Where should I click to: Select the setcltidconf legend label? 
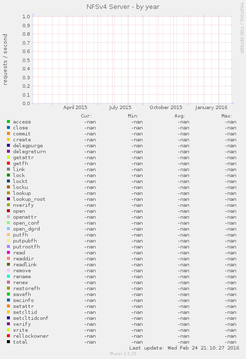pos(31,318)
